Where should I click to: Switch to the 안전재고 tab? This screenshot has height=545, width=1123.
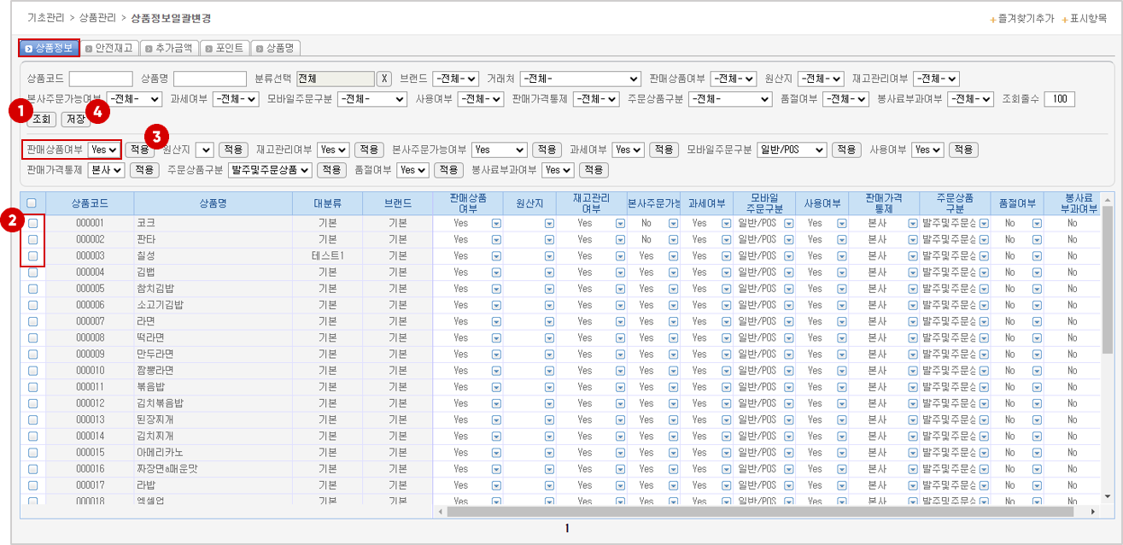coord(112,48)
